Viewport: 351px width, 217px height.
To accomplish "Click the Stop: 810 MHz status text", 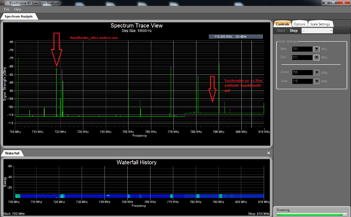I will (259, 213).
